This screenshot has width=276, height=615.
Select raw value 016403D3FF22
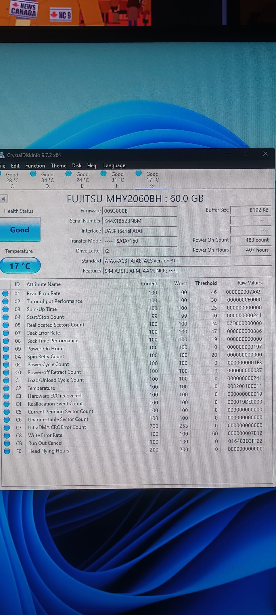(x=245, y=441)
